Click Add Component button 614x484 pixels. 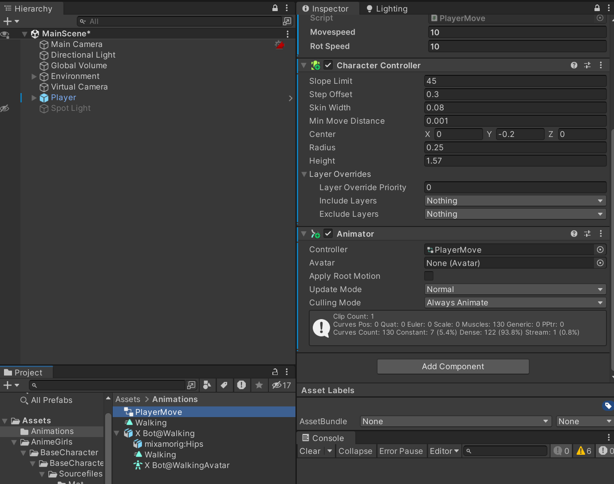pos(453,367)
